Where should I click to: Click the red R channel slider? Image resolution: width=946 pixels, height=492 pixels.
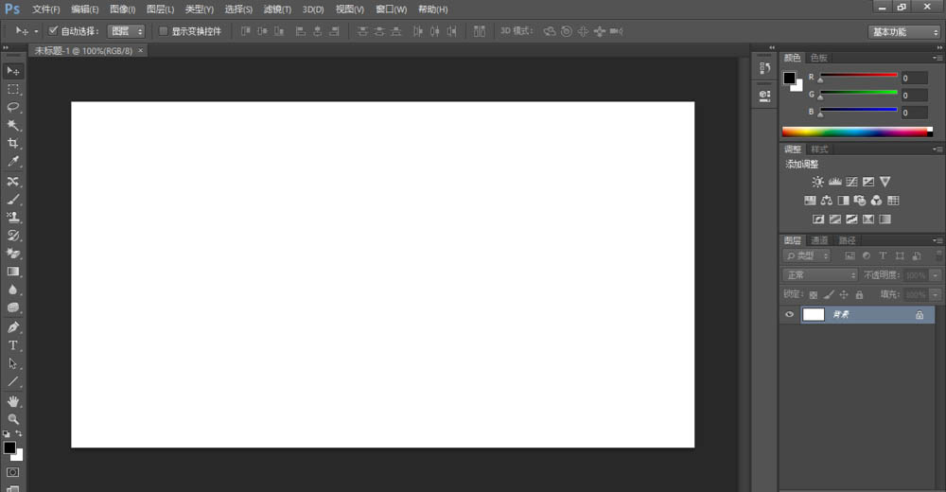click(858, 76)
